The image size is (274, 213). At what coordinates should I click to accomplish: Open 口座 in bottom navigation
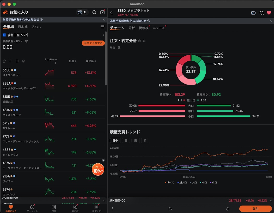54,208
